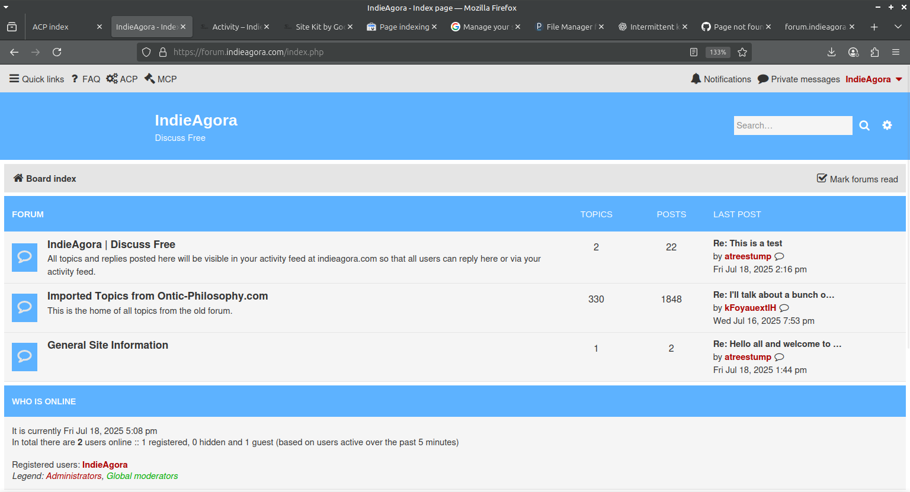910x492 pixels.
Task: Focus the Search input field
Action: 793,126
